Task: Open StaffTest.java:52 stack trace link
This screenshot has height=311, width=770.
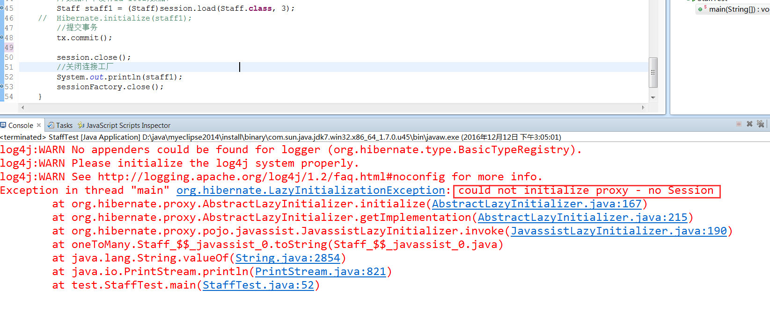Action: 258,285
